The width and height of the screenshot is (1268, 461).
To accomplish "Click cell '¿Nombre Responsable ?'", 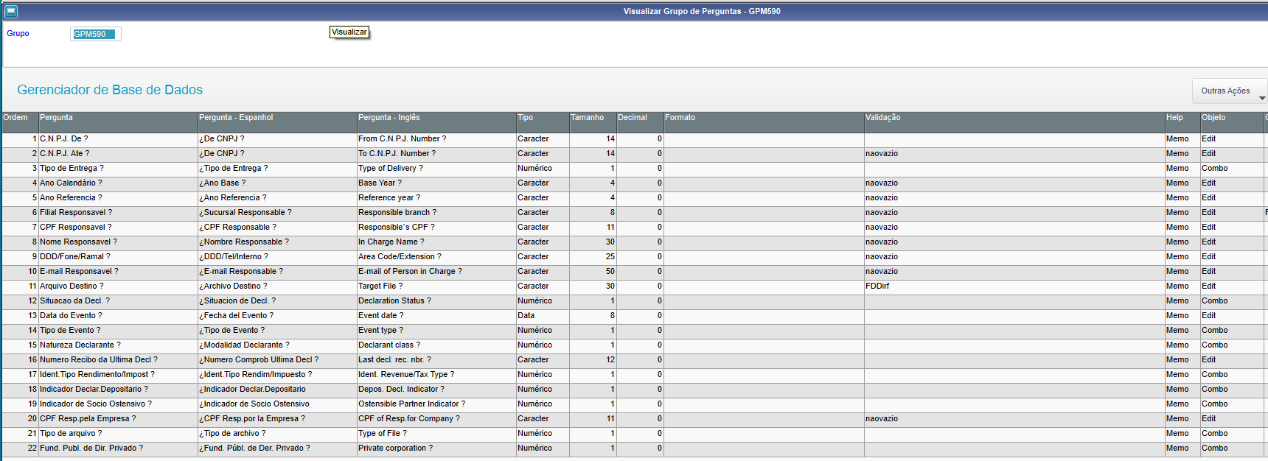I will click(277, 242).
